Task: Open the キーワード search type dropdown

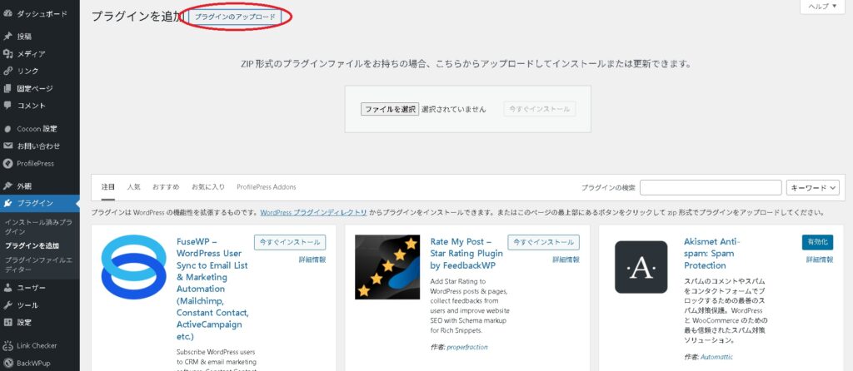Action: [x=813, y=187]
